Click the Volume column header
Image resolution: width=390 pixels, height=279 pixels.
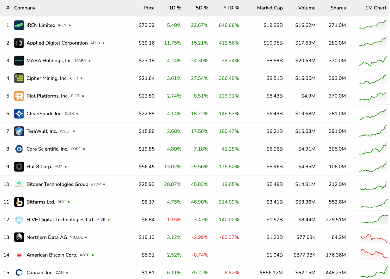[307, 8]
